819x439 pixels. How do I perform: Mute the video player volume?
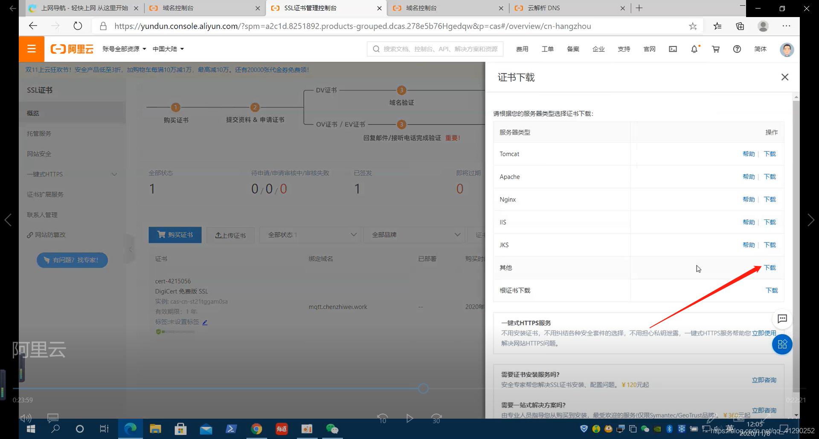point(26,418)
